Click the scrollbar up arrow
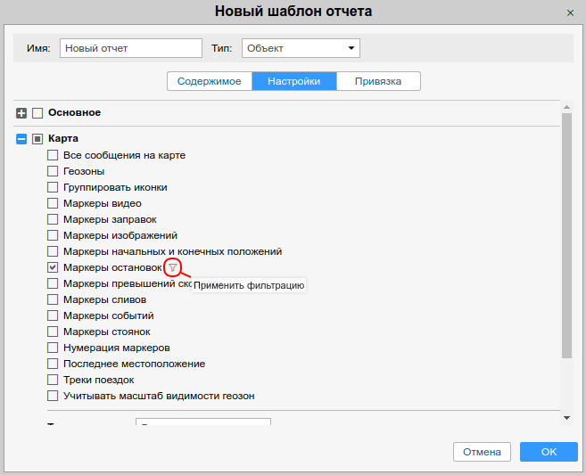This screenshot has height=475, width=586. [x=566, y=106]
